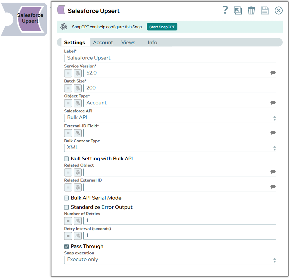Click SnapGPT icon beside Related External ID
This screenshot has height=279, width=289.
pyautogui.click(x=78, y=187)
